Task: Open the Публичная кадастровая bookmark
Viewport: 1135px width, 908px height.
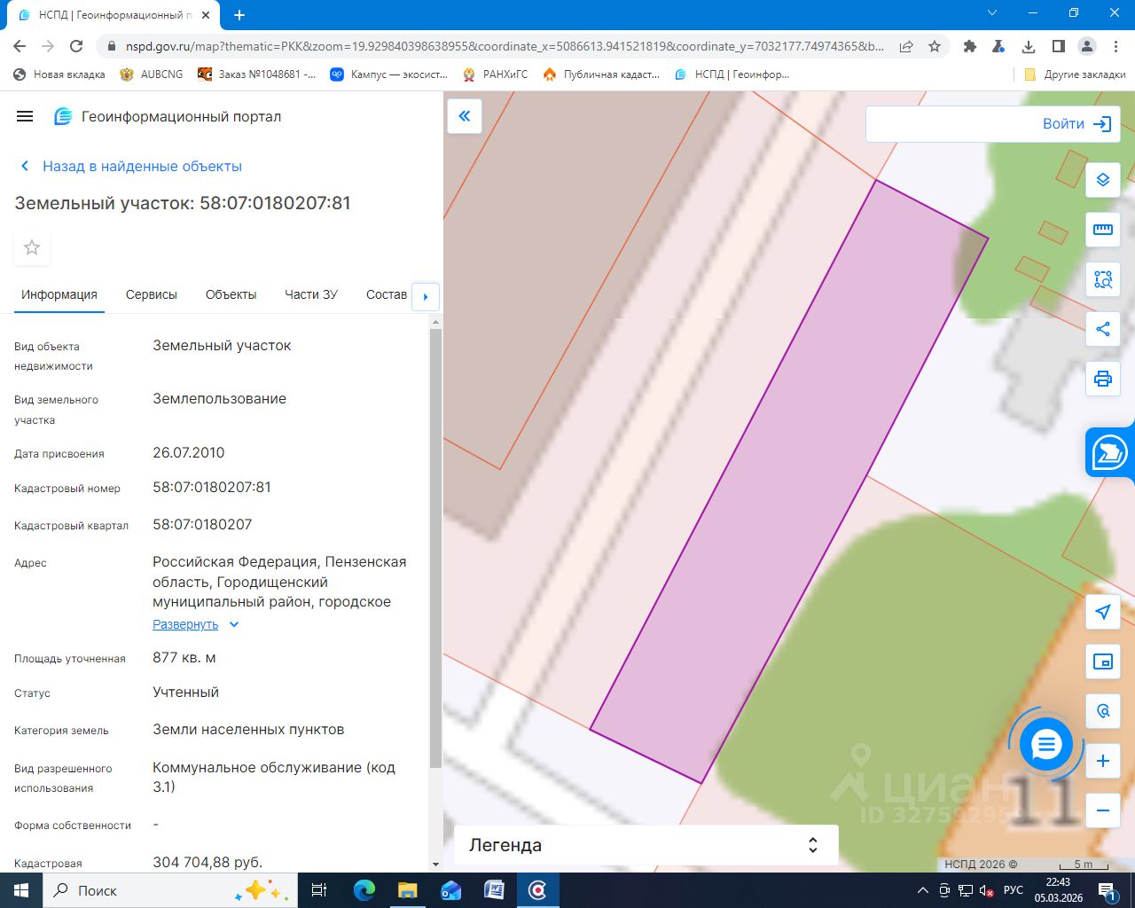Action: click(x=601, y=74)
